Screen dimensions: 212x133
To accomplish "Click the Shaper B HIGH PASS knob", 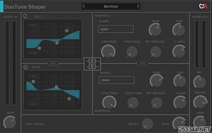I will tap(133, 103).
